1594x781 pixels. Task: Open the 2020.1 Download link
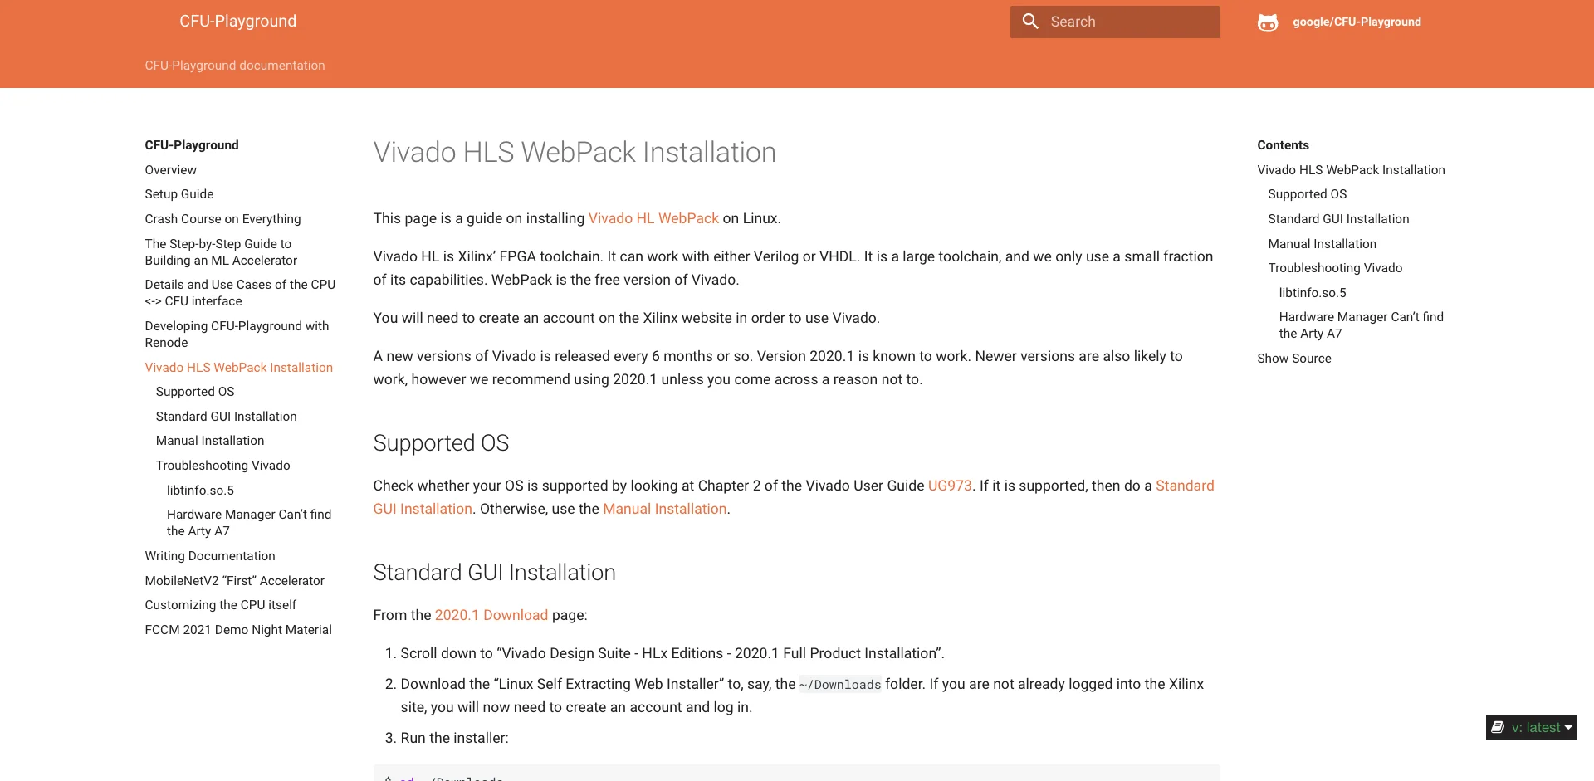(491, 615)
